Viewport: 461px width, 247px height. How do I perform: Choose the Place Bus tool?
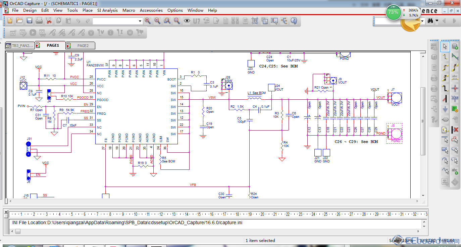click(445, 89)
